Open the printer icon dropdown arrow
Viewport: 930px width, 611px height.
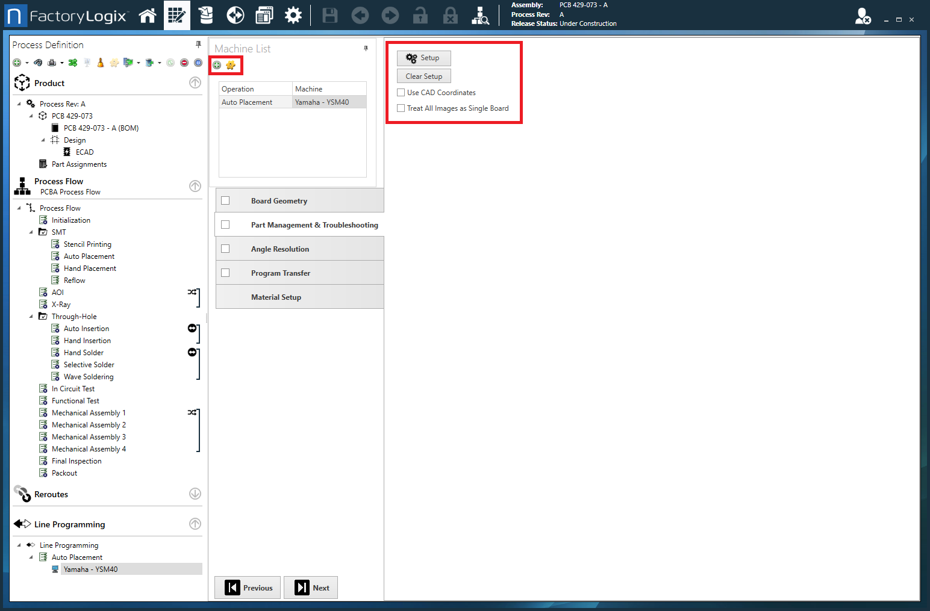coord(63,62)
